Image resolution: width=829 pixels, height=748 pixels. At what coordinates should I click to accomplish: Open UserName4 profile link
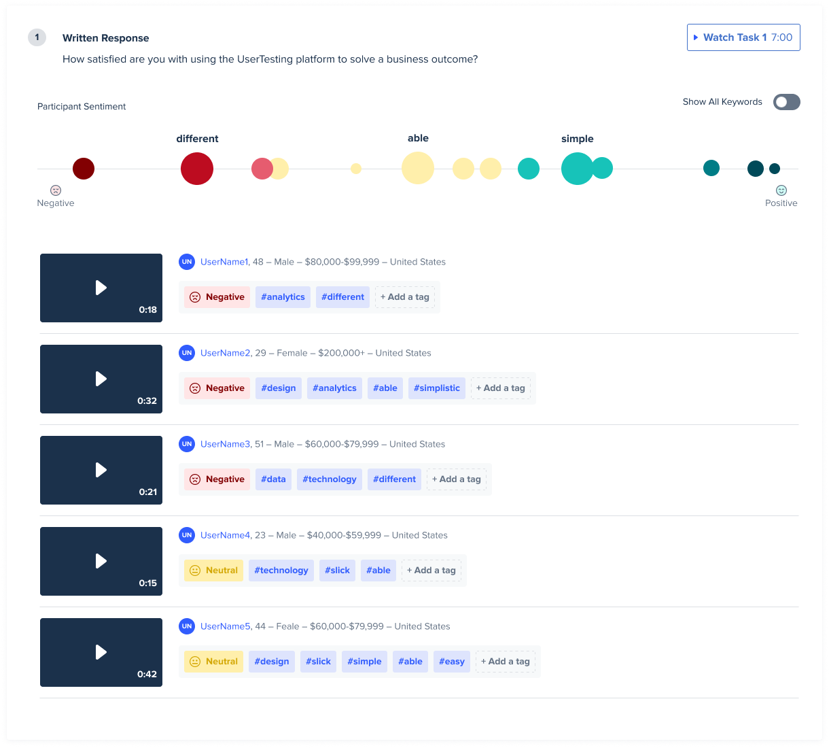click(x=226, y=535)
